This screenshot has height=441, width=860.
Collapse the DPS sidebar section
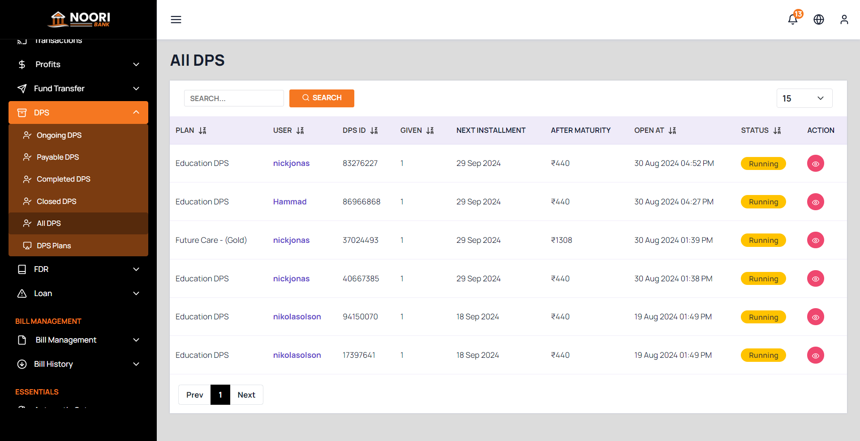coord(78,112)
